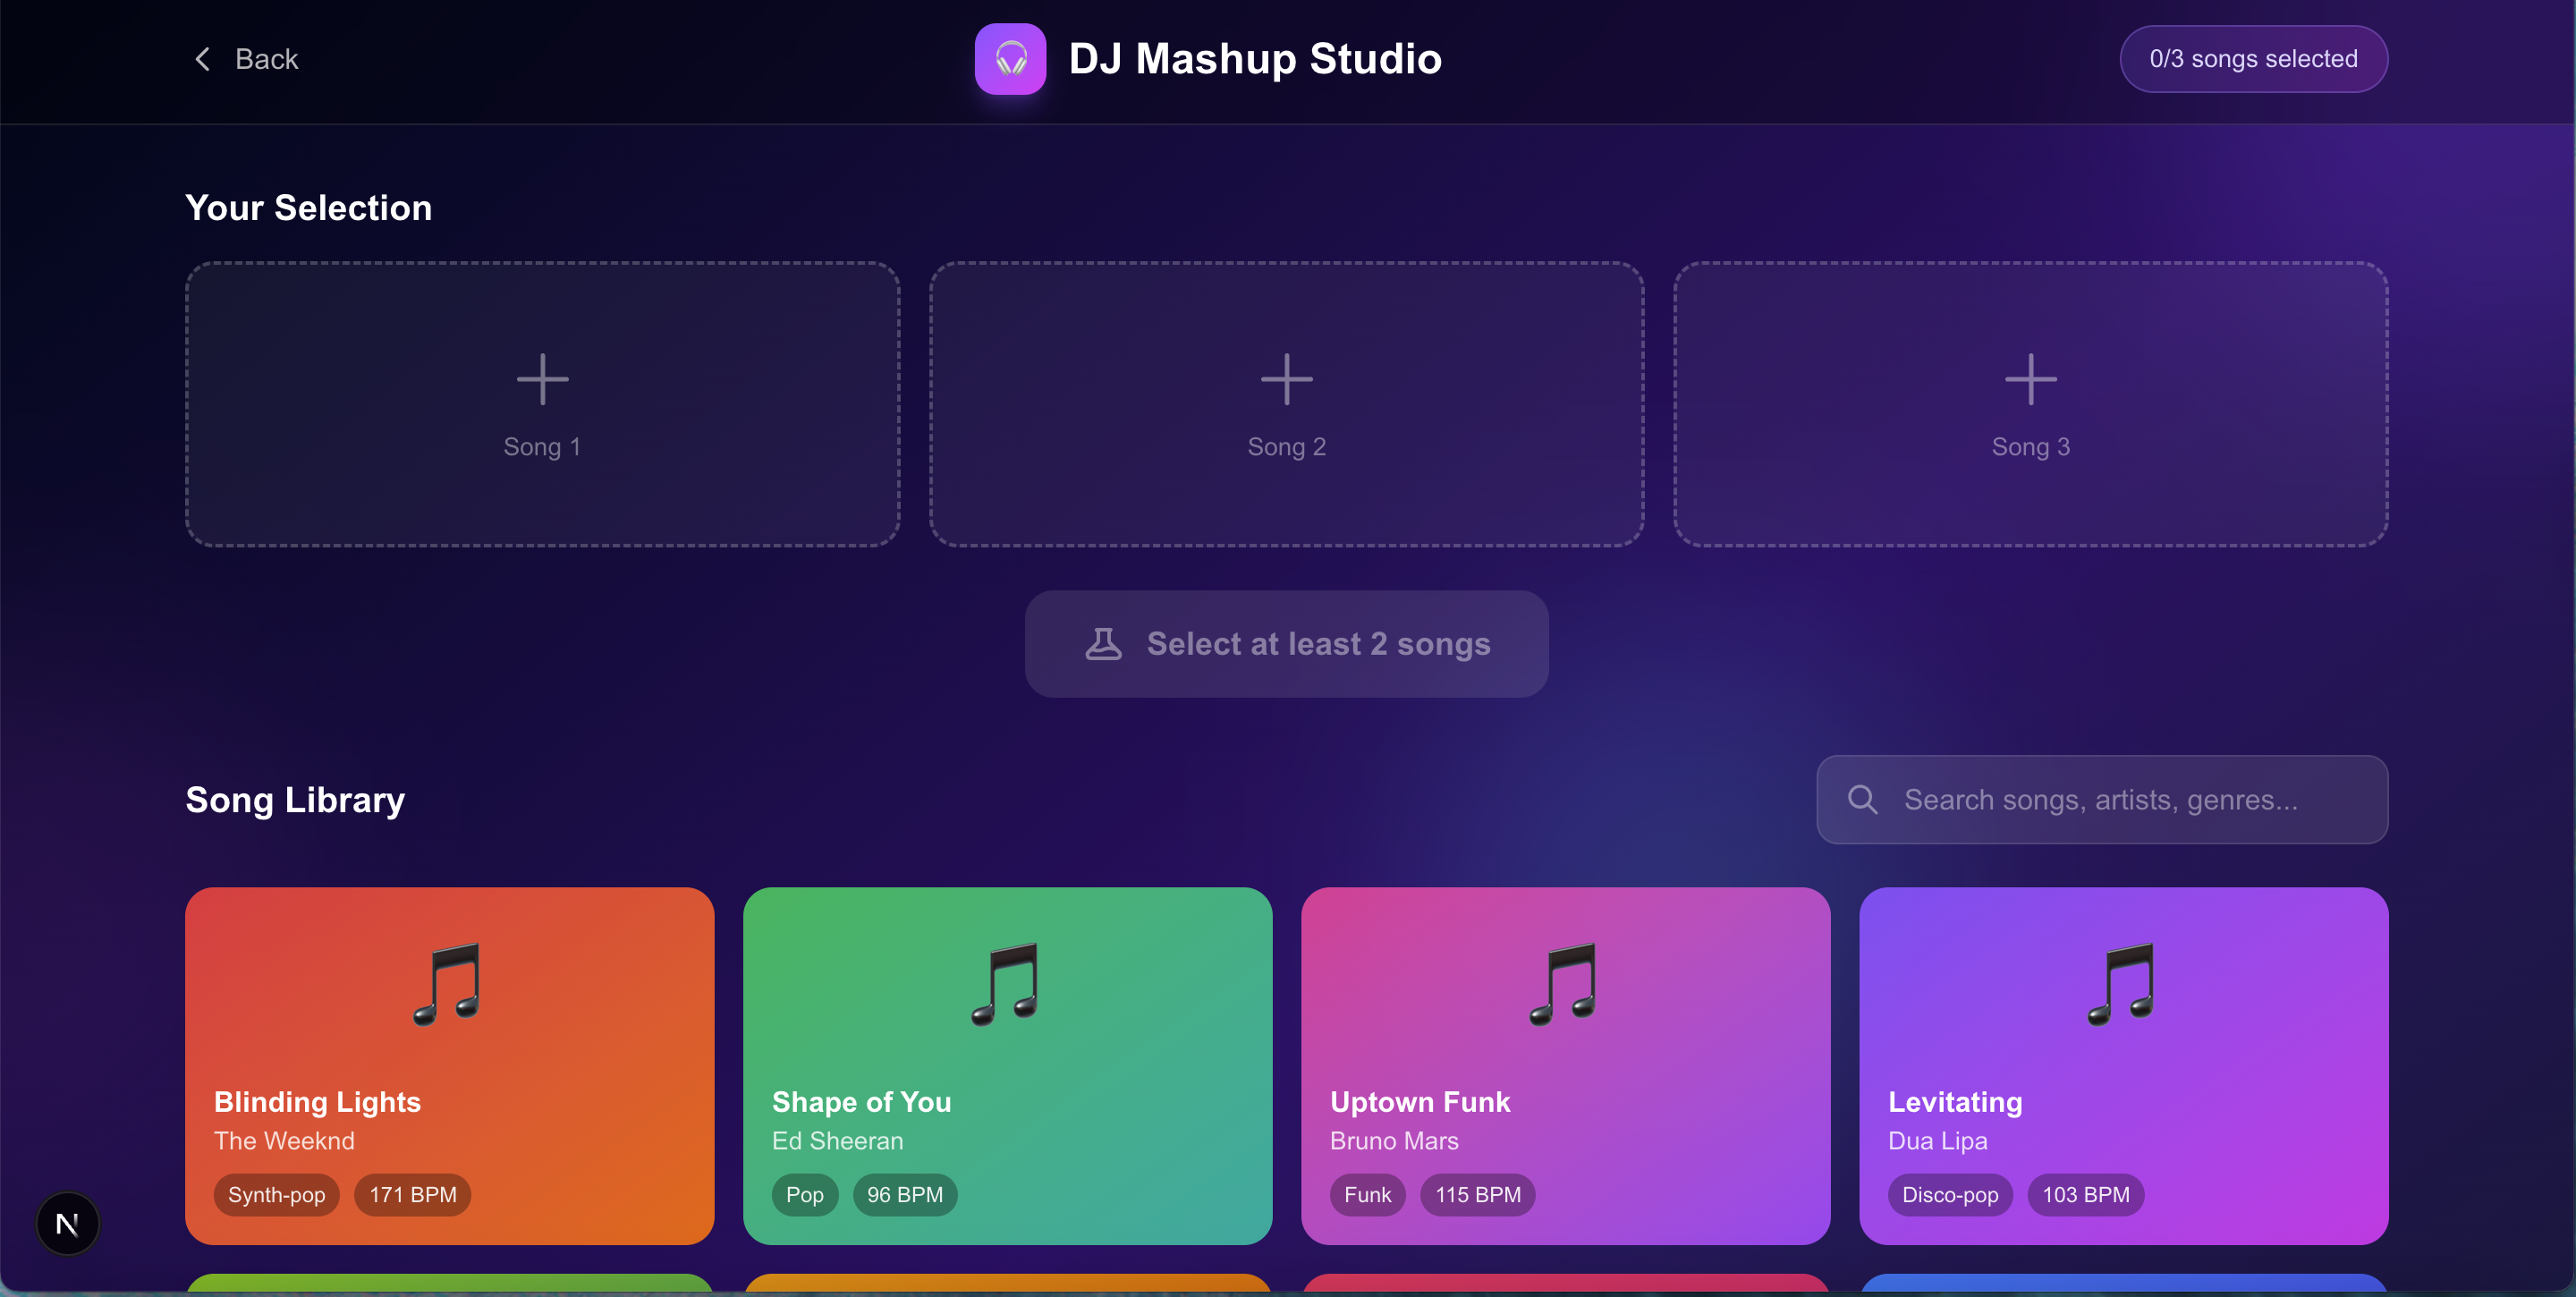Click the Disco-pop genre tag
Viewport: 2576px width, 1297px height.
[1949, 1195]
